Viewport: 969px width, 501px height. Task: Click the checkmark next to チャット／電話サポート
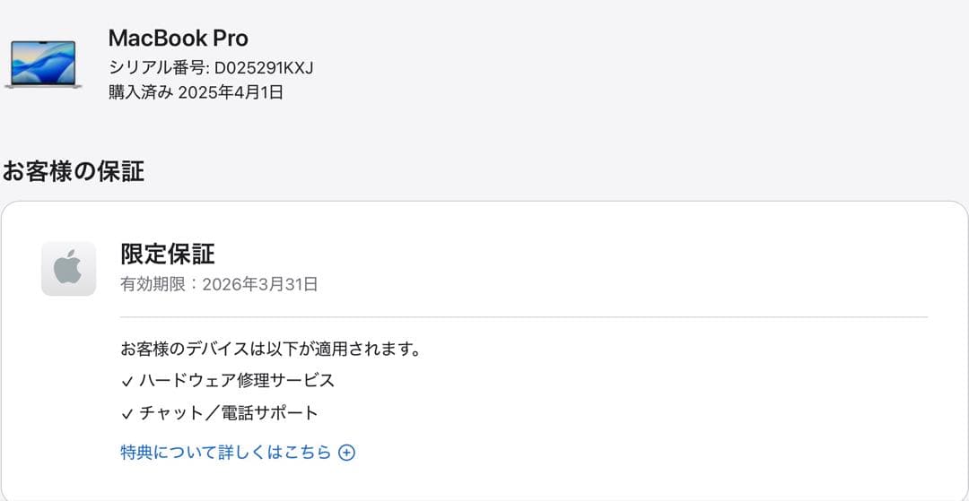(x=127, y=414)
